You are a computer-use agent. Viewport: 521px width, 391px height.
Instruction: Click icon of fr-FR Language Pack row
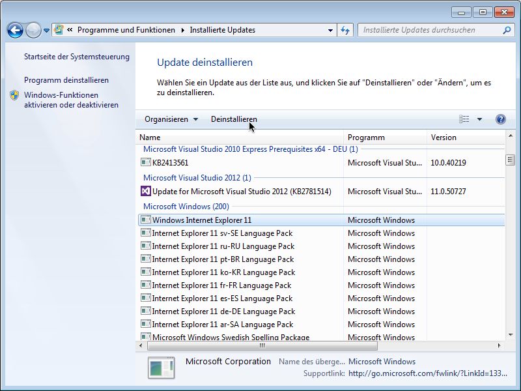click(x=145, y=285)
